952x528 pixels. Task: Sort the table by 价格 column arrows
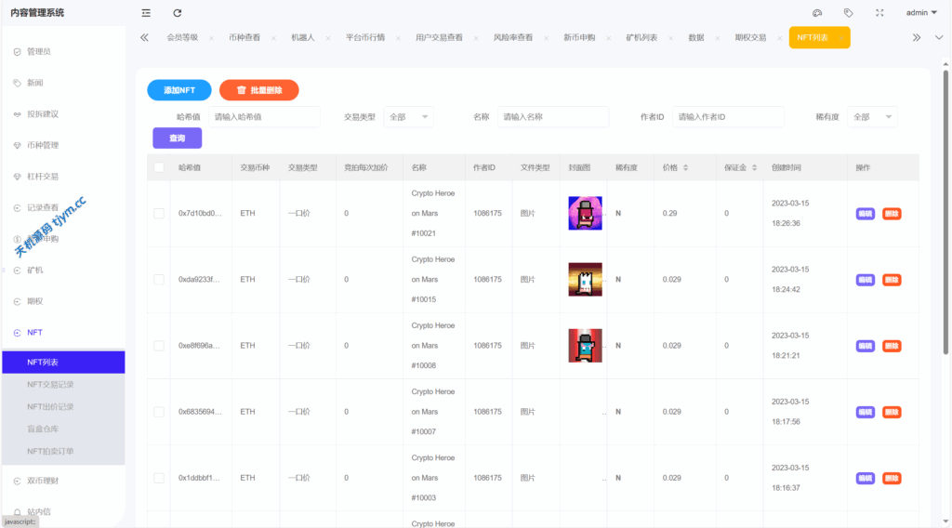point(685,168)
